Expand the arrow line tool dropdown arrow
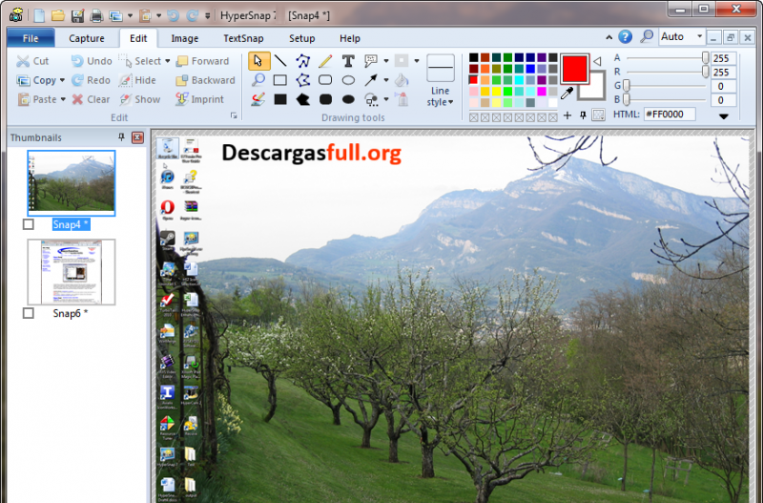 (386, 80)
